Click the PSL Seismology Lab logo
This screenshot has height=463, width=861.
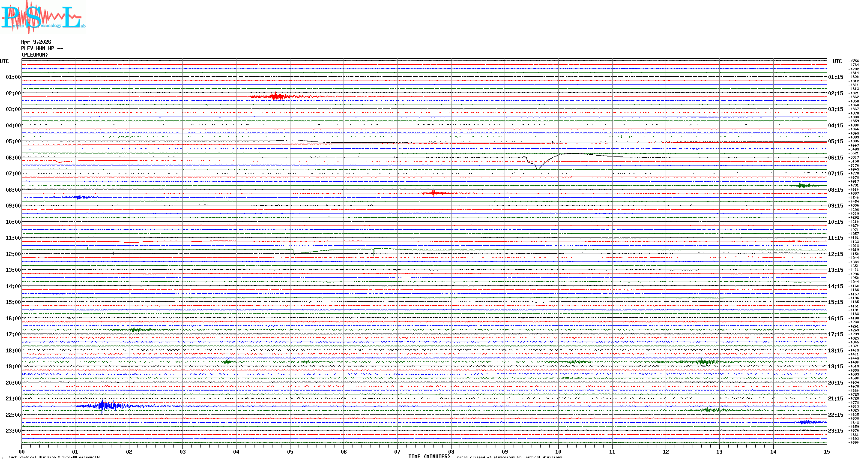(42, 16)
